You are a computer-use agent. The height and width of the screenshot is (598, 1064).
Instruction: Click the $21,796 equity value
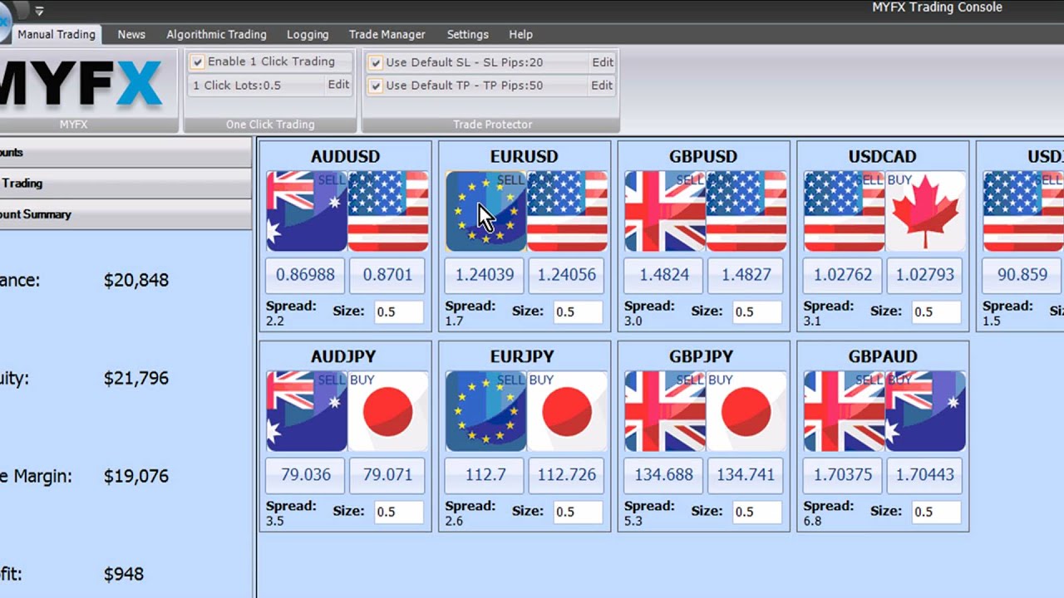tap(136, 379)
